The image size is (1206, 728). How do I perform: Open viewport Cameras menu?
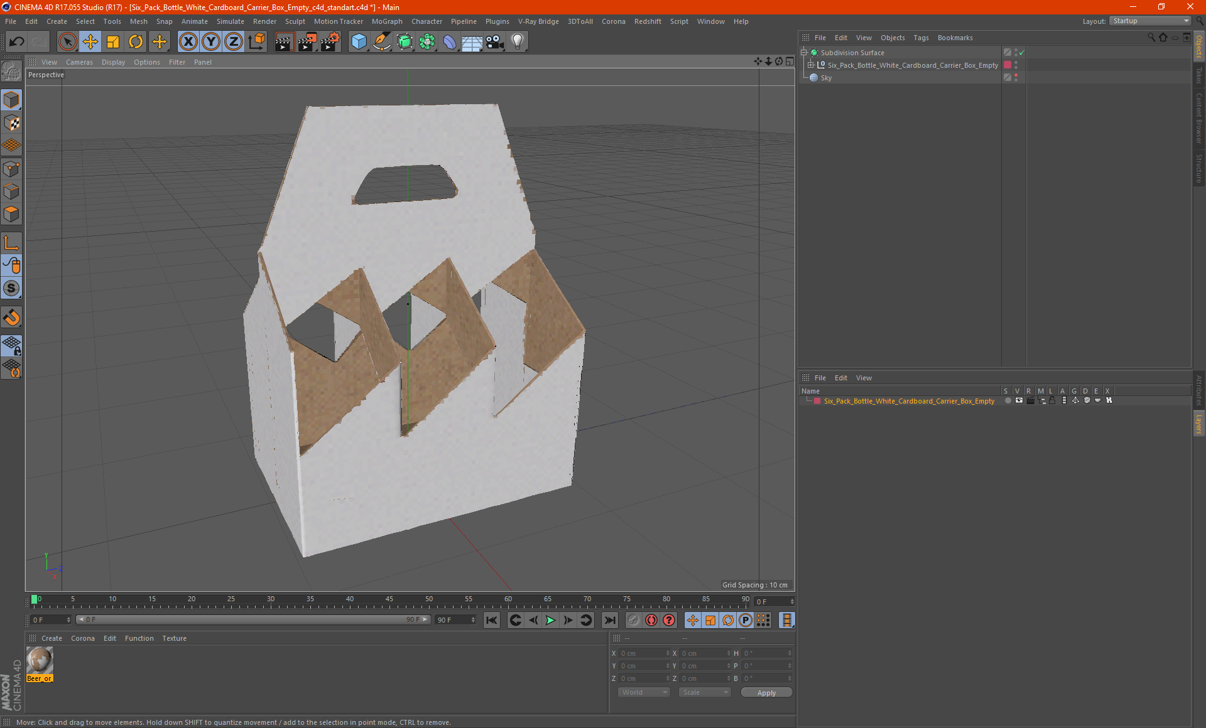[79, 62]
